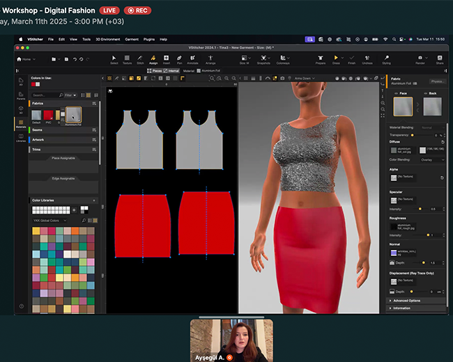453x362 pixels.
Task: Click the Filter button in materials panel
Action: pos(69,95)
